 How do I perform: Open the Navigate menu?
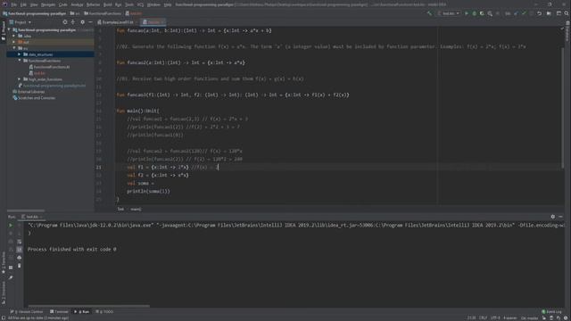click(47, 4)
